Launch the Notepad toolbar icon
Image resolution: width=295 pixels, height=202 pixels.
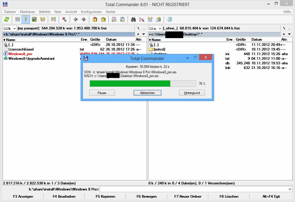[x=169, y=19]
